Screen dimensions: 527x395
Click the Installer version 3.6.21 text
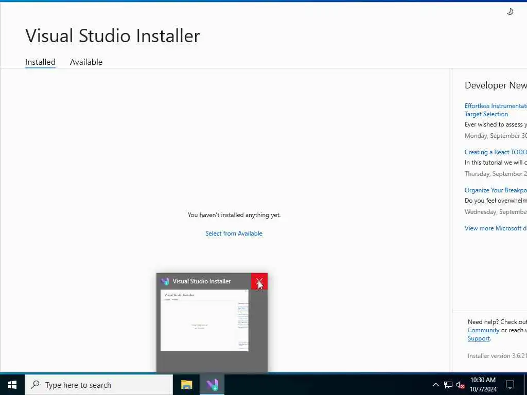coord(497,356)
